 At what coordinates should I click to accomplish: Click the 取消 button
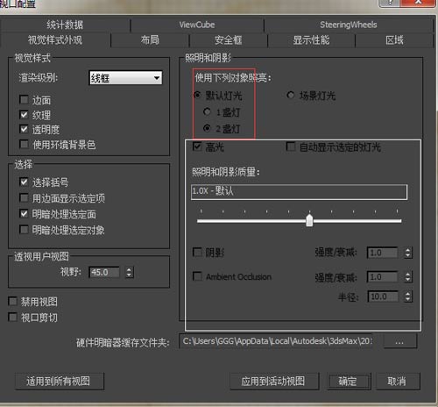pos(398,382)
